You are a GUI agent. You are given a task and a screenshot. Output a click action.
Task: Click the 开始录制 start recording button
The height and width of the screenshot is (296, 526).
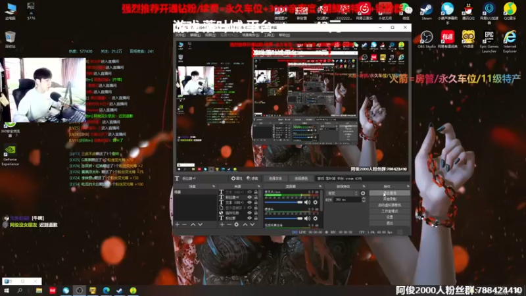click(389, 199)
